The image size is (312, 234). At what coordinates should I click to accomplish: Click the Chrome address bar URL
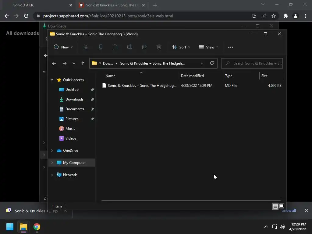108,16
